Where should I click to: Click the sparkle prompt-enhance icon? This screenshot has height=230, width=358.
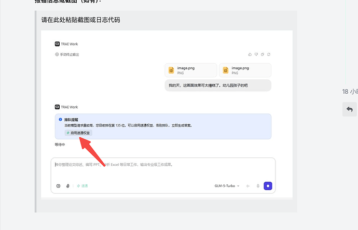pos(248,186)
